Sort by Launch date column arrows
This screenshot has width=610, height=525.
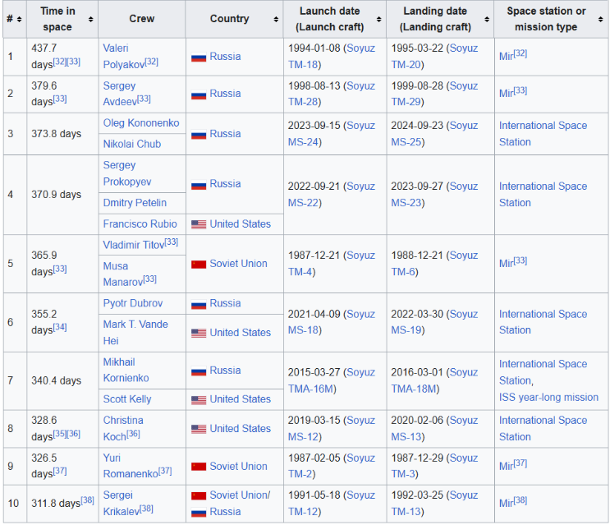tap(379, 19)
